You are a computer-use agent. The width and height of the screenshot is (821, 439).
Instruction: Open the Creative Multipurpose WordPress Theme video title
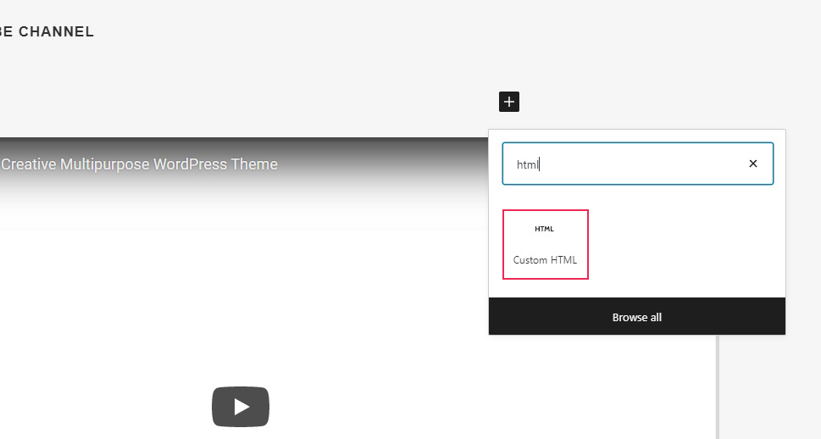tap(139, 164)
